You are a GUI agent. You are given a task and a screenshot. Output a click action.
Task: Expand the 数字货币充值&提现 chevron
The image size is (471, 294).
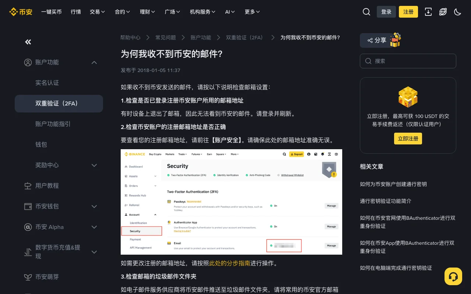click(x=94, y=252)
